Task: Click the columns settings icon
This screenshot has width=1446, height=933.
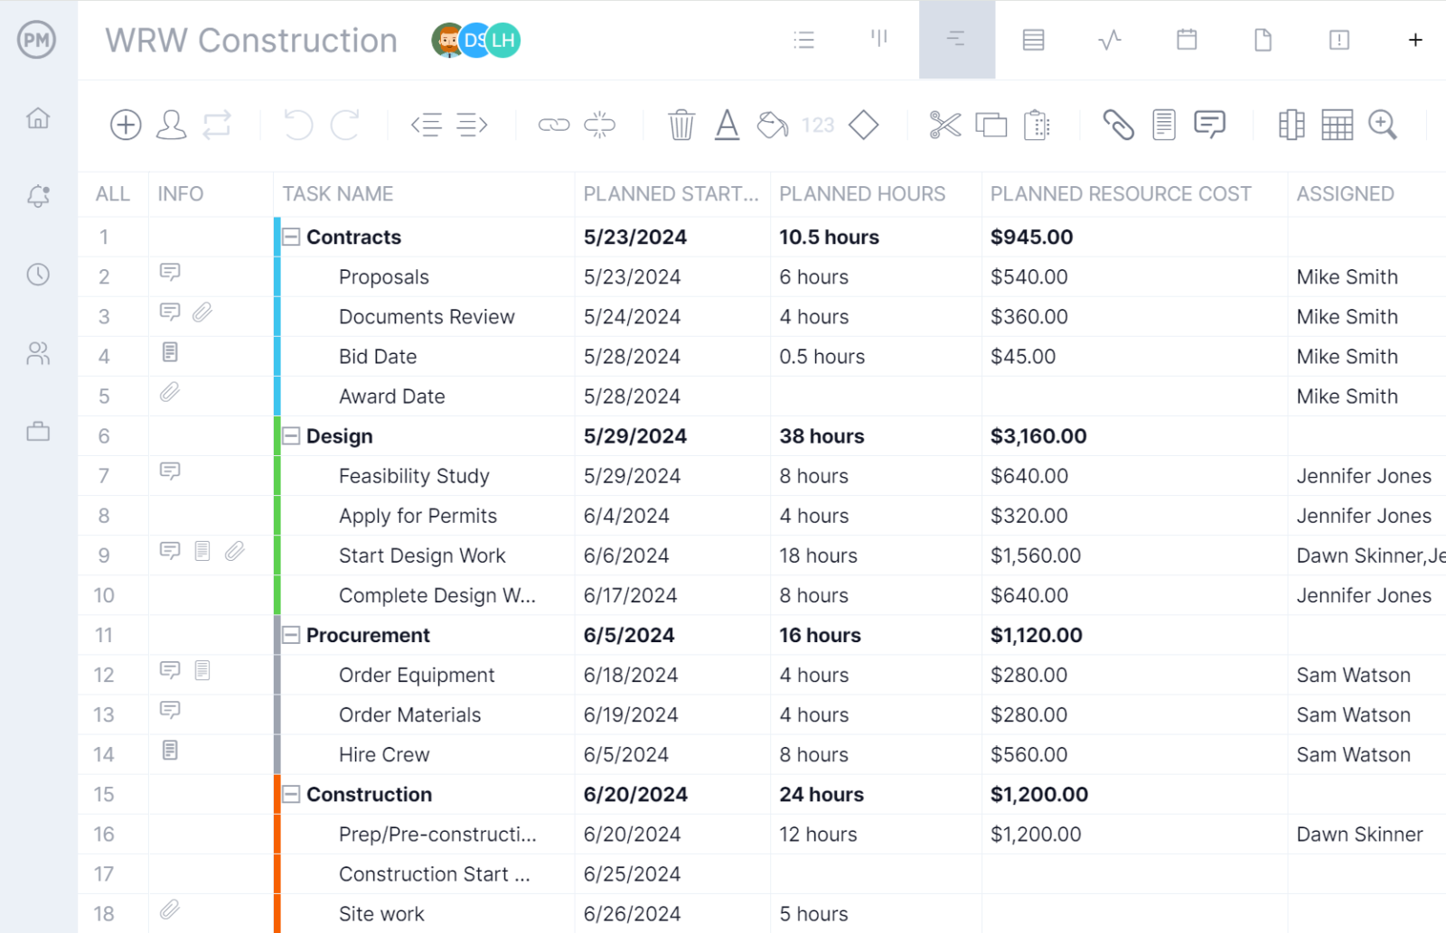Action: 1291,125
